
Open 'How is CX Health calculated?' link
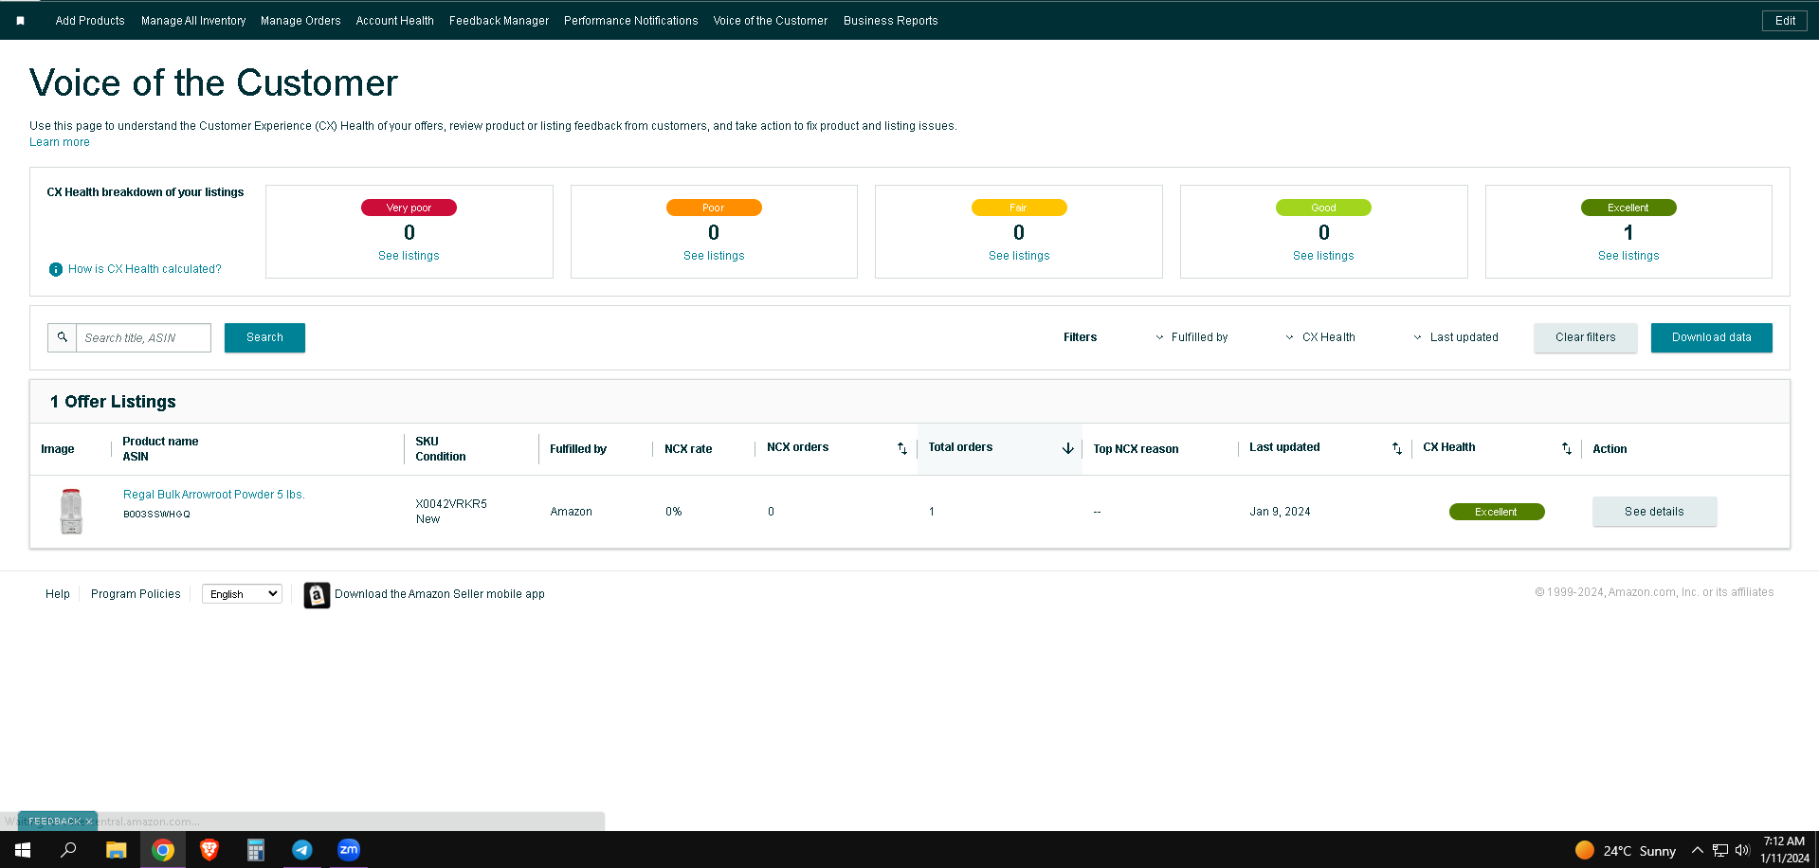(x=145, y=269)
